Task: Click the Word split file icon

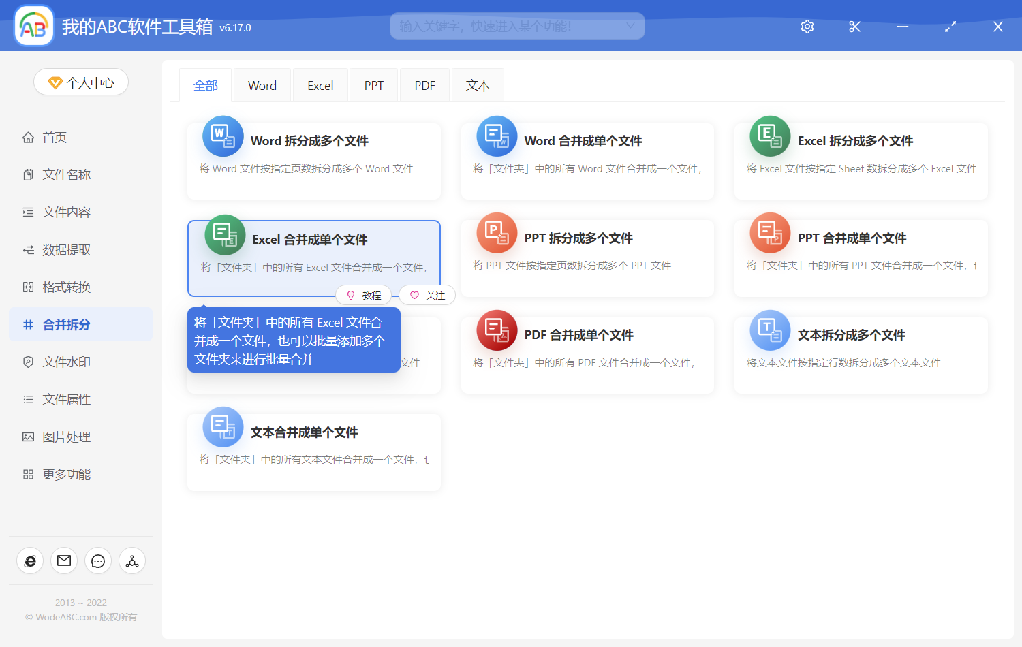Action: pyautogui.click(x=223, y=137)
